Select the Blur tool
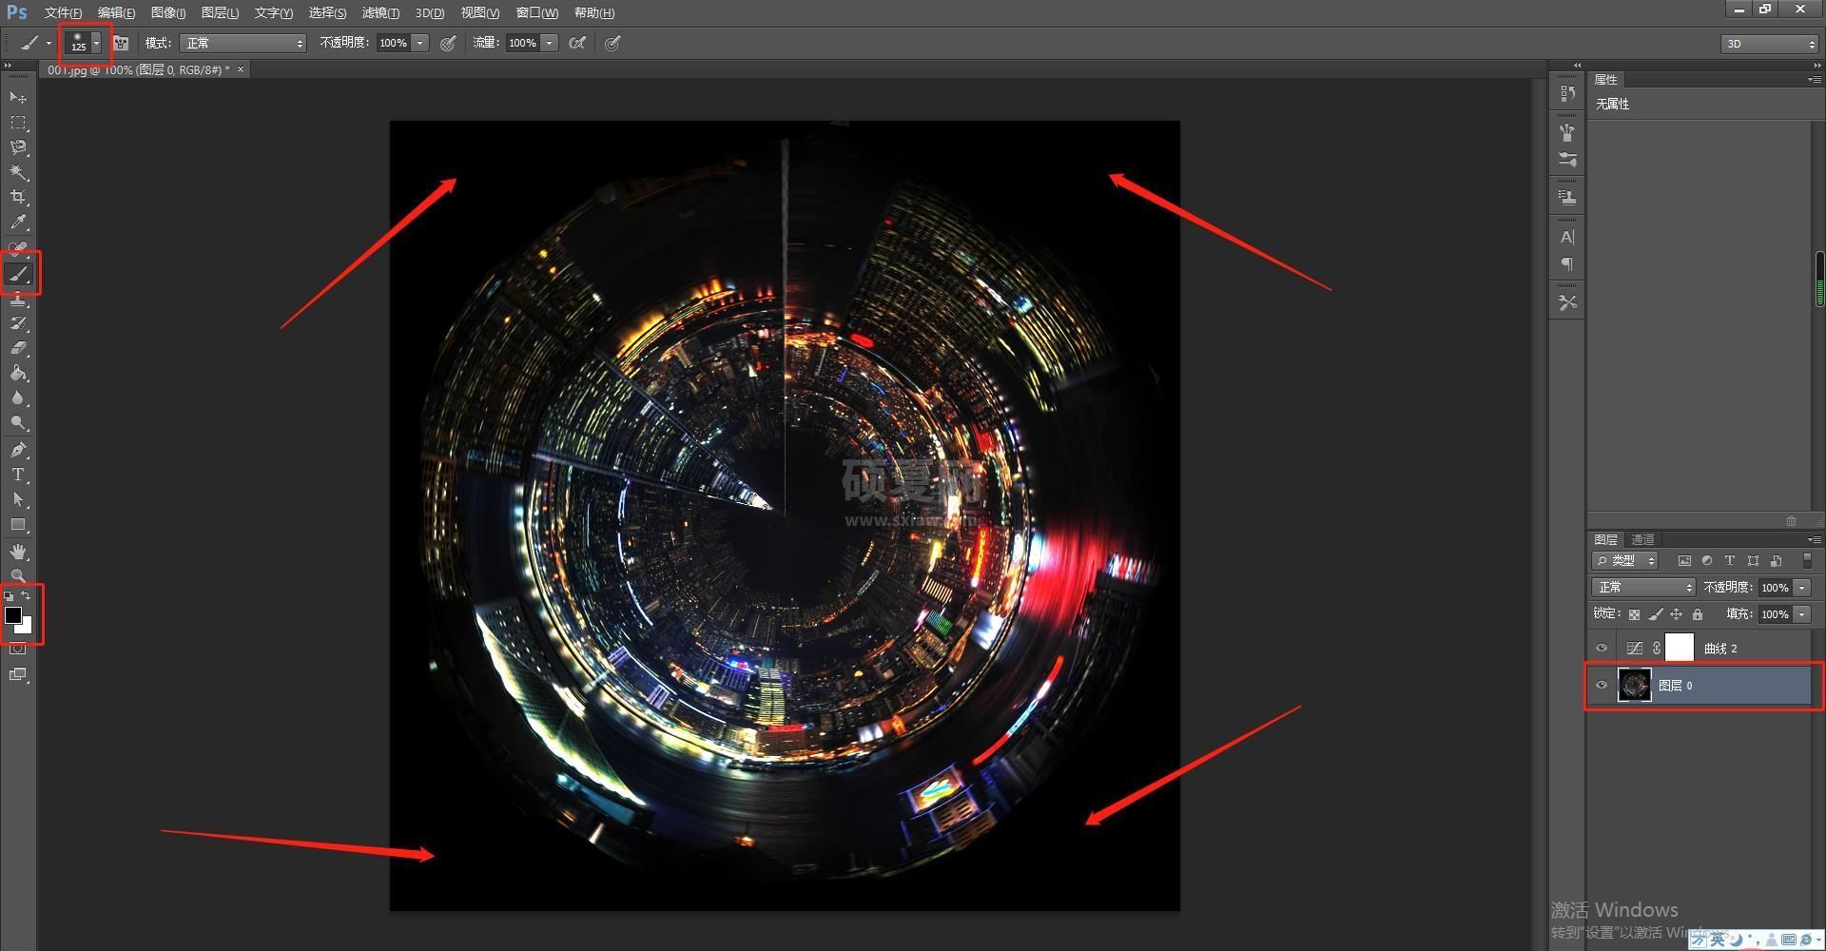 18,398
